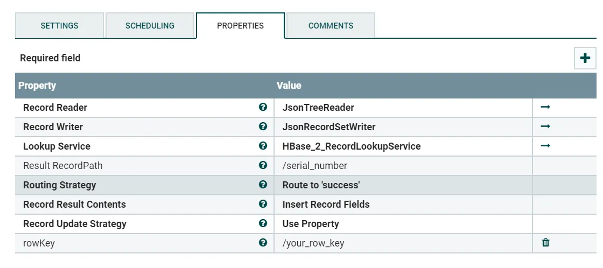Click help icon next to rowKey
603x268 pixels.
pos(263,243)
